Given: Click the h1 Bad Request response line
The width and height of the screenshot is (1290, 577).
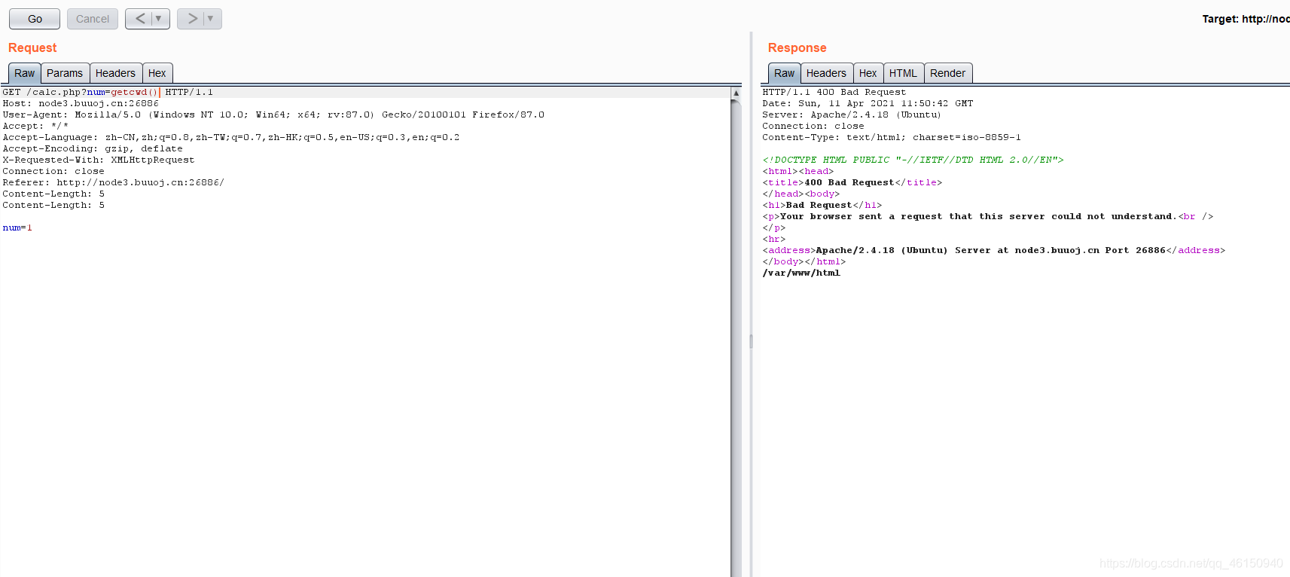Looking at the screenshot, I should coord(822,205).
